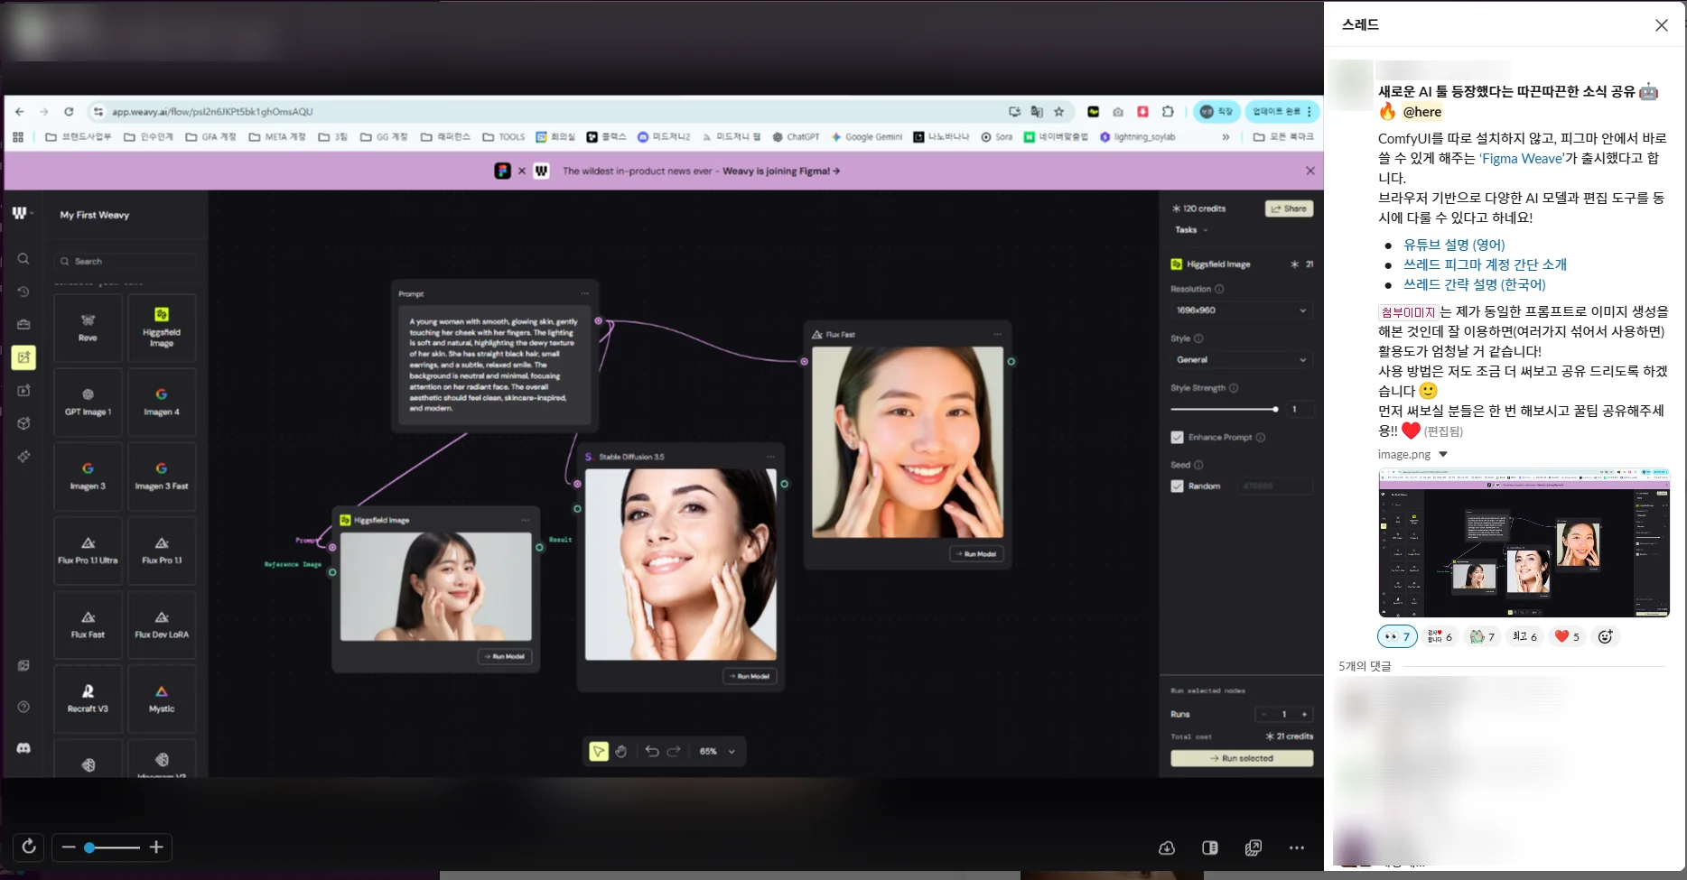The height and width of the screenshot is (880, 1687).
Task: Uncheck the Random seed checkbox
Action: click(1177, 486)
